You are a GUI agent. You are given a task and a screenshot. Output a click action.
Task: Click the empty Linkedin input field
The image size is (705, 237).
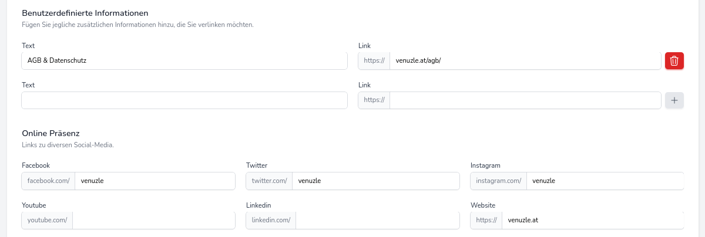(377, 221)
